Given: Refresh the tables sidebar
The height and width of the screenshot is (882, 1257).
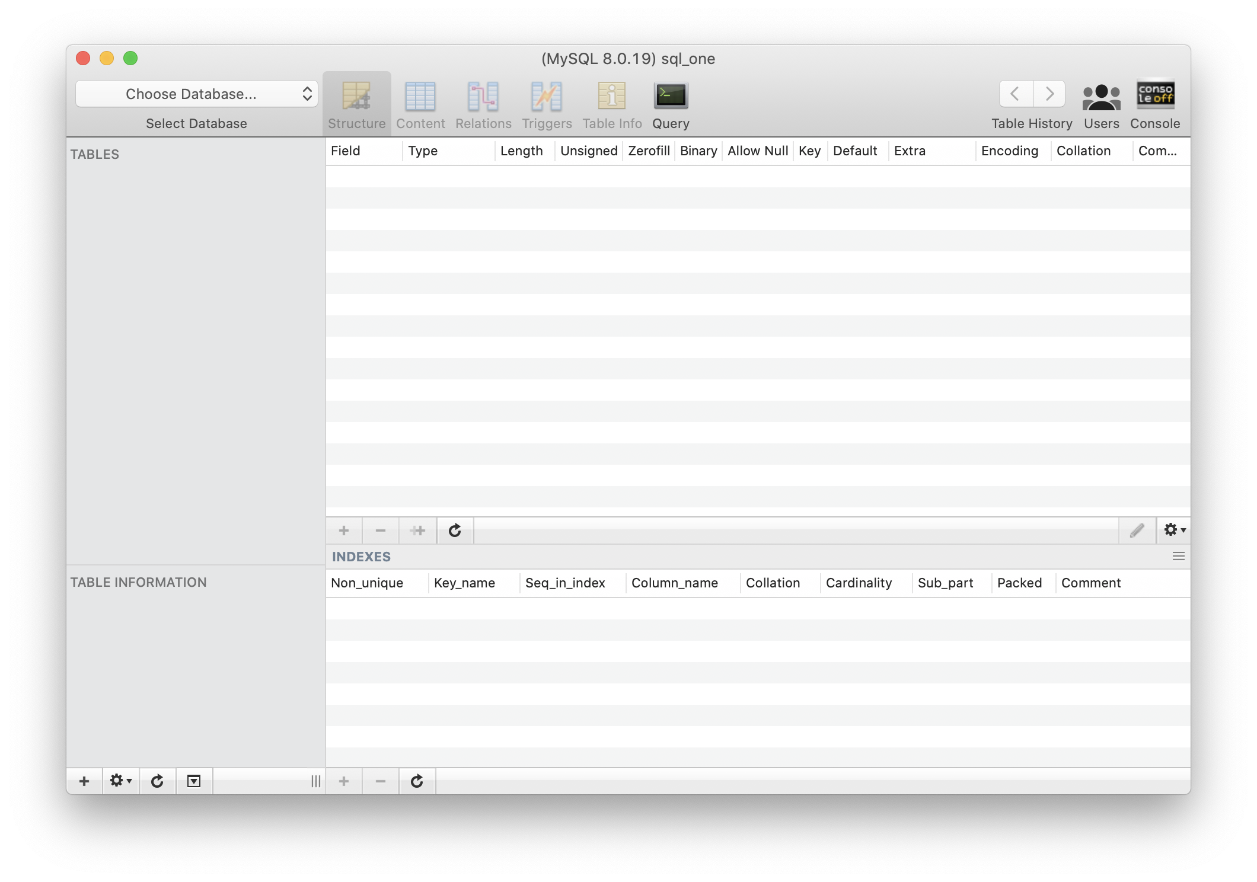Looking at the screenshot, I should [157, 781].
